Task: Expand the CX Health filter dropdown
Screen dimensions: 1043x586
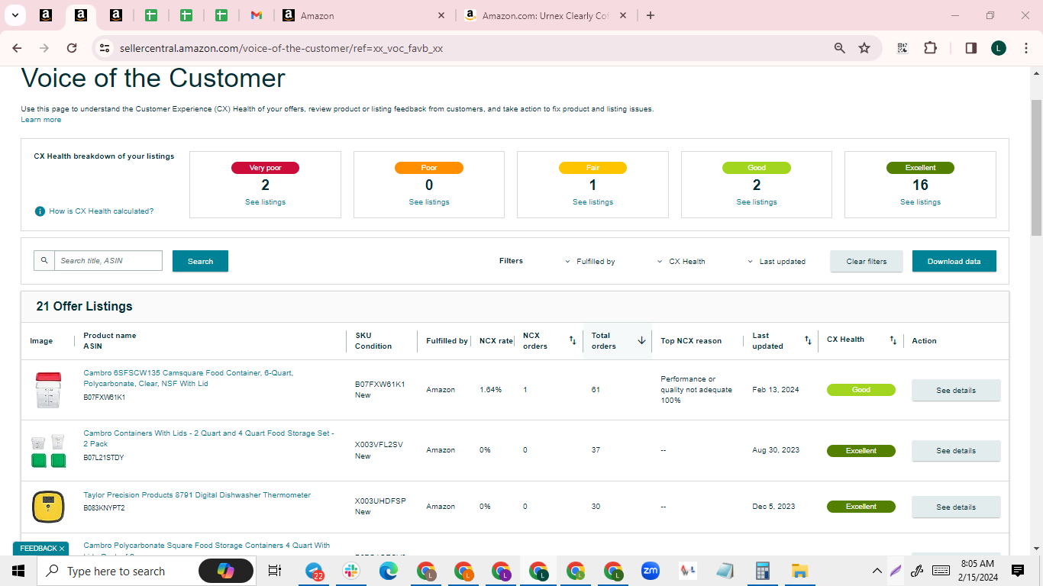Action: coord(681,262)
